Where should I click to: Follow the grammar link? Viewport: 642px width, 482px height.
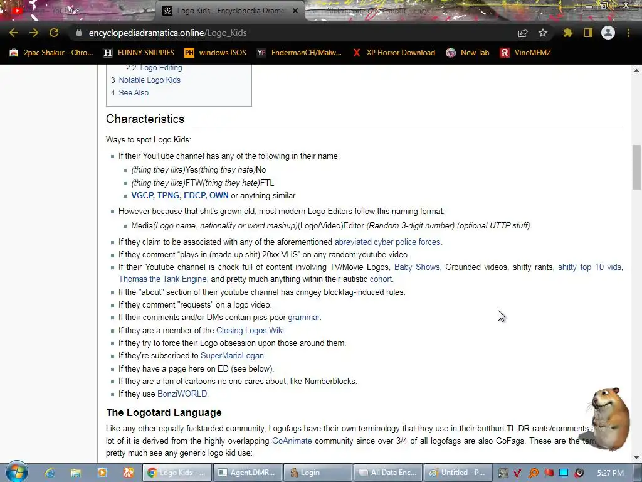click(x=304, y=317)
